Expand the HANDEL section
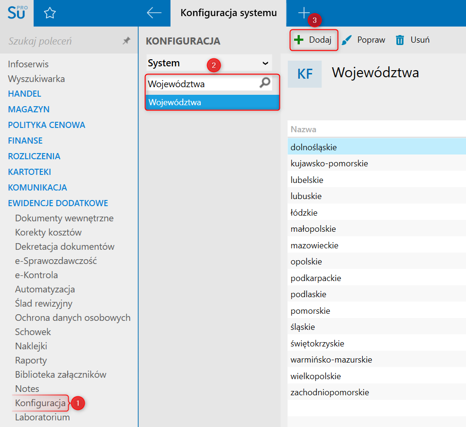The height and width of the screenshot is (427, 466). pyautogui.click(x=24, y=94)
